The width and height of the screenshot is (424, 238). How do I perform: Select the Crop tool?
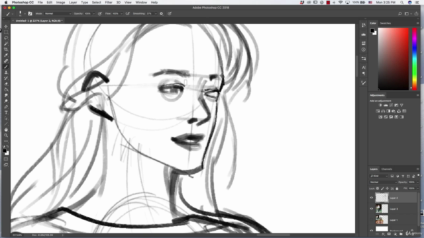point(6,50)
